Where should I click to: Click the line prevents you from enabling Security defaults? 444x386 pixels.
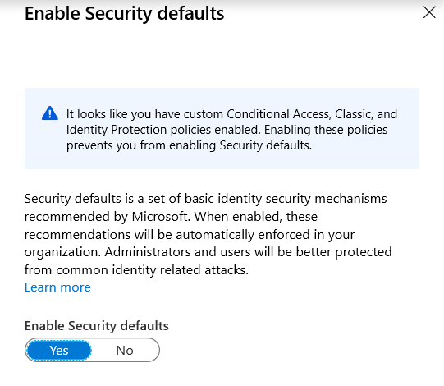189,145
